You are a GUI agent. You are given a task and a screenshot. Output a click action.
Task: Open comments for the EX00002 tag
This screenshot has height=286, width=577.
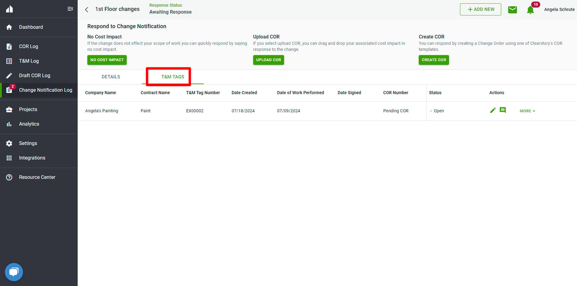tap(503, 110)
